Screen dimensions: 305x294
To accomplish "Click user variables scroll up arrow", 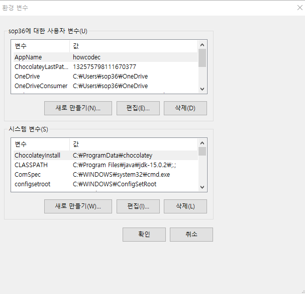I will 202,45.
